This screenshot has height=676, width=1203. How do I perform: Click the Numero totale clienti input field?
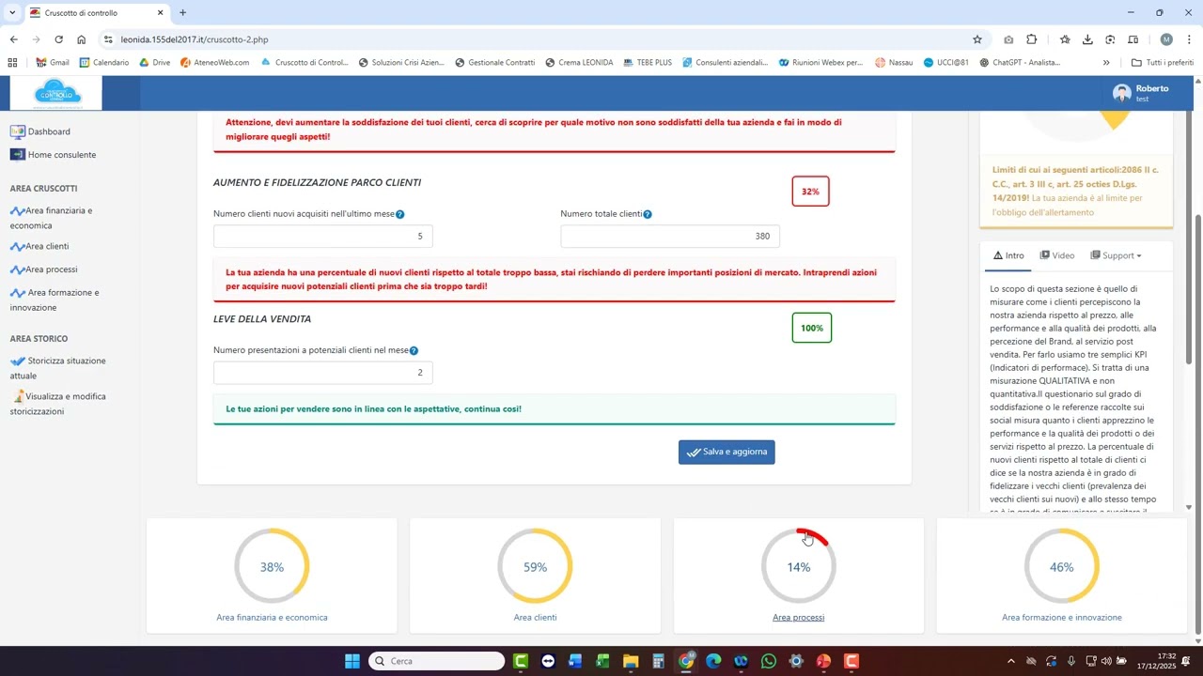click(x=670, y=237)
